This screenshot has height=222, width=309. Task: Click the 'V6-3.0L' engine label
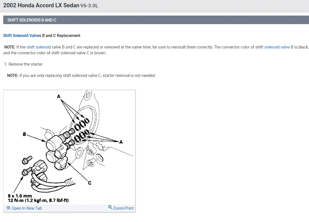tap(89, 6)
